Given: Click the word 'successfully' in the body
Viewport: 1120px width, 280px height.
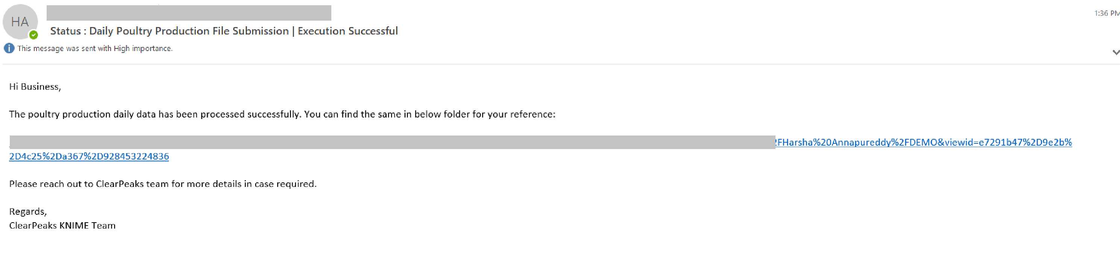Looking at the screenshot, I should (274, 114).
